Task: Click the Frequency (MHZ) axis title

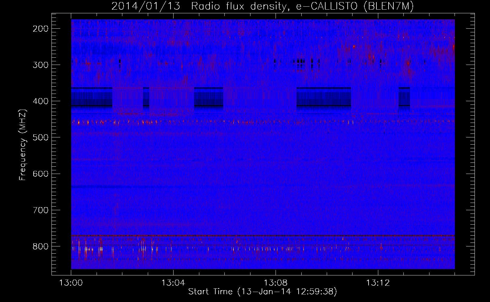Action: (23, 145)
